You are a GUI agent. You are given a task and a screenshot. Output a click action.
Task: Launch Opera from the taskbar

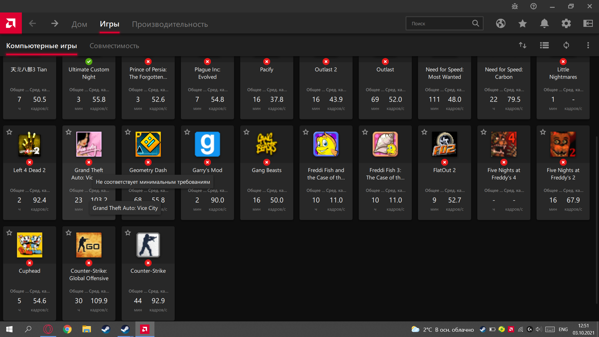[x=48, y=329]
